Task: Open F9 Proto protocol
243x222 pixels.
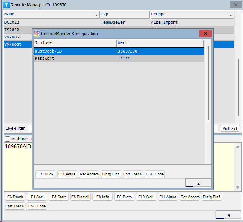Action: coord(124,197)
